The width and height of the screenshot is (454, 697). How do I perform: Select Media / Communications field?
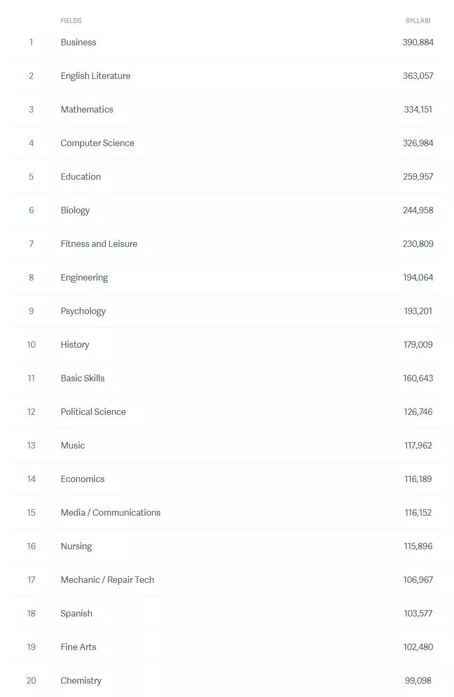(x=110, y=512)
